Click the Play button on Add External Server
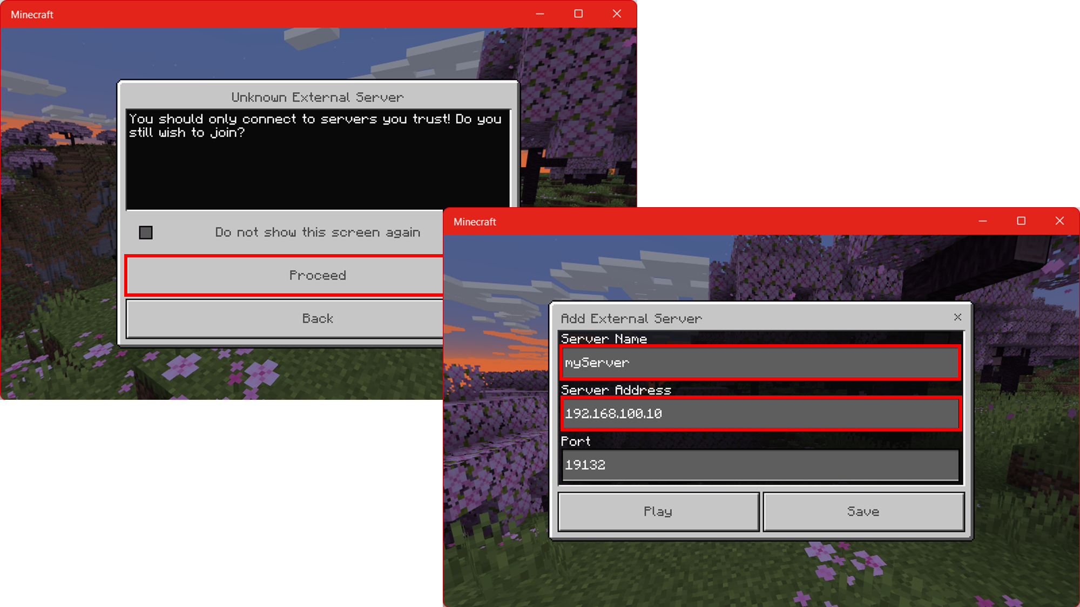Screen dimensions: 1080x607 tap(657, 511)
